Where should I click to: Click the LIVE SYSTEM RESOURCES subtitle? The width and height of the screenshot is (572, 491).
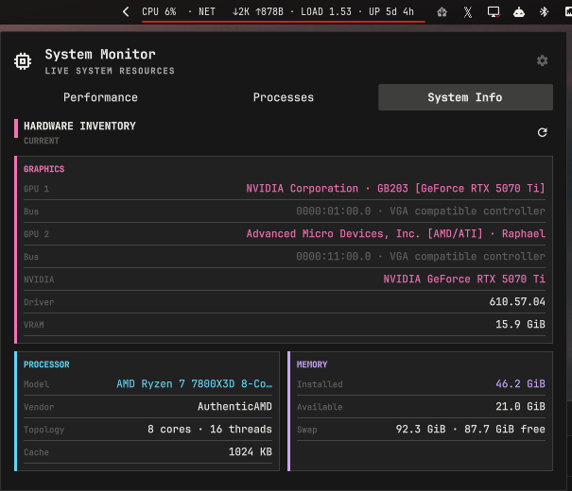point(110,71)
